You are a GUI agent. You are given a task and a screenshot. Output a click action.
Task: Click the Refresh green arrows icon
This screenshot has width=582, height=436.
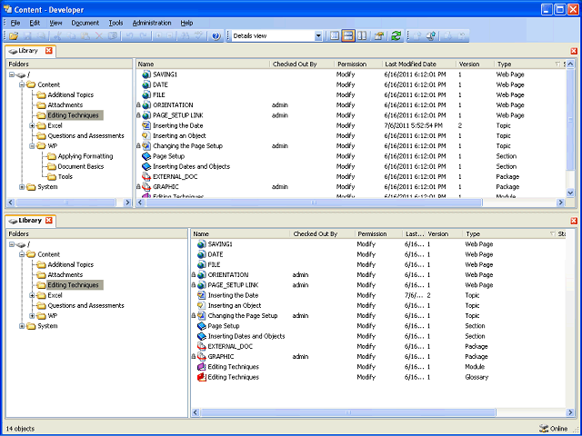pyautogui.click(x=396, y=36)
